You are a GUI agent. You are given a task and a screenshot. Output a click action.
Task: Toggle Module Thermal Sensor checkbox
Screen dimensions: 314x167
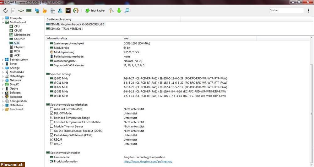[52, 126]
